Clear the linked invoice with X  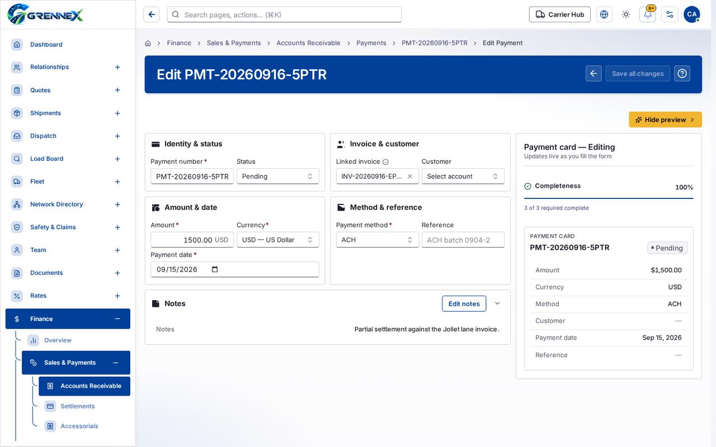point(409,177)
